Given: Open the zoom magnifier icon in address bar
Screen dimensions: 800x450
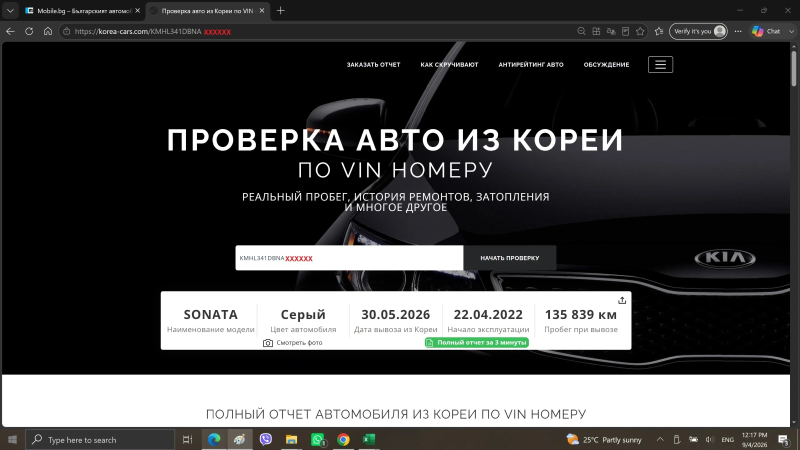Looking at the screenshot, I should tap(581, 31).
